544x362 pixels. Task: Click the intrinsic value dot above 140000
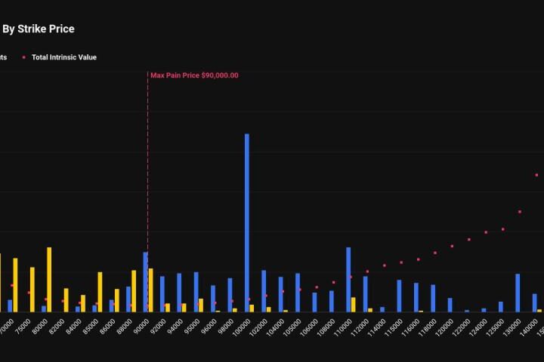pyautogui.click(x=536, y=175)
